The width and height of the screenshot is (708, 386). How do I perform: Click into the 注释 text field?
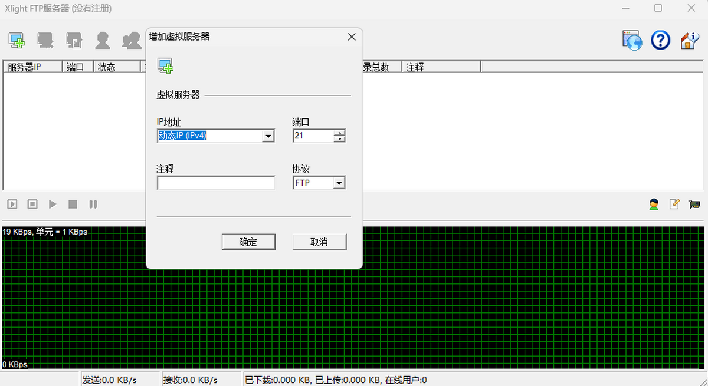(x=216, y=183)
